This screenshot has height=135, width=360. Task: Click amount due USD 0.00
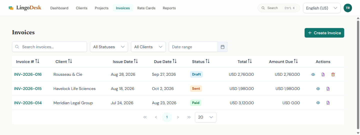tap(291, 103)
